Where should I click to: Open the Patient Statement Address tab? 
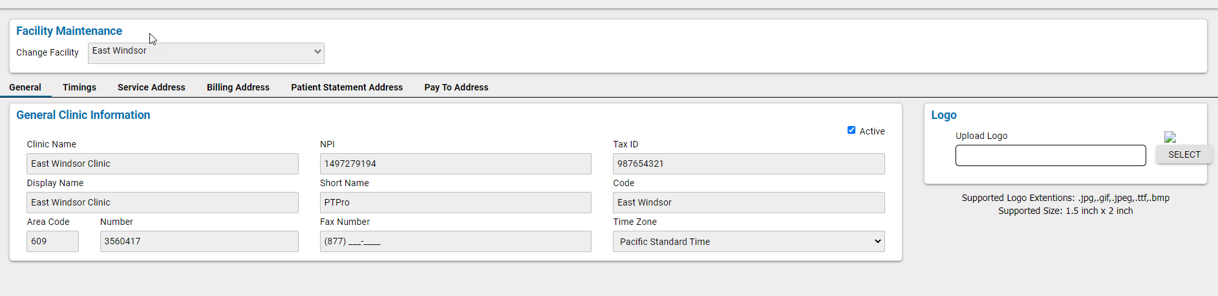point(347,87)
